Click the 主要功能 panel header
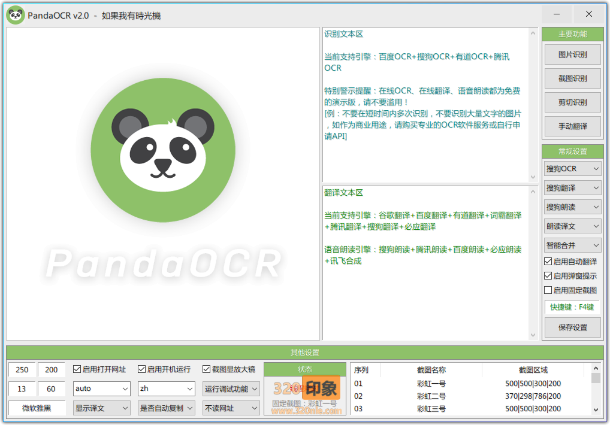610x425 pixels. [x=572, y=34]
